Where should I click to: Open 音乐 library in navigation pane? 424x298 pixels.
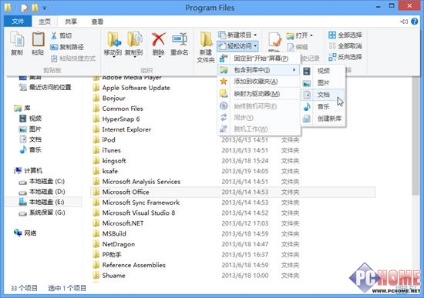coord(30,149)
